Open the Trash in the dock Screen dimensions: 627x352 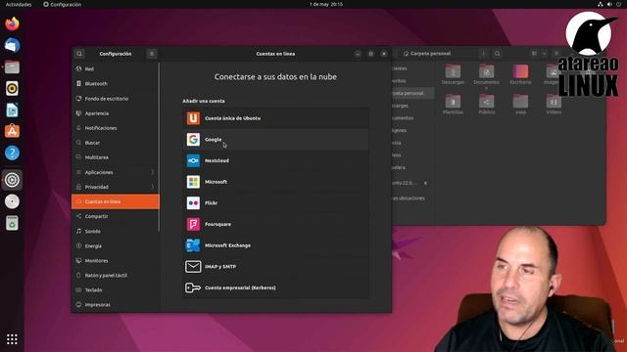[x=12, y=223]
